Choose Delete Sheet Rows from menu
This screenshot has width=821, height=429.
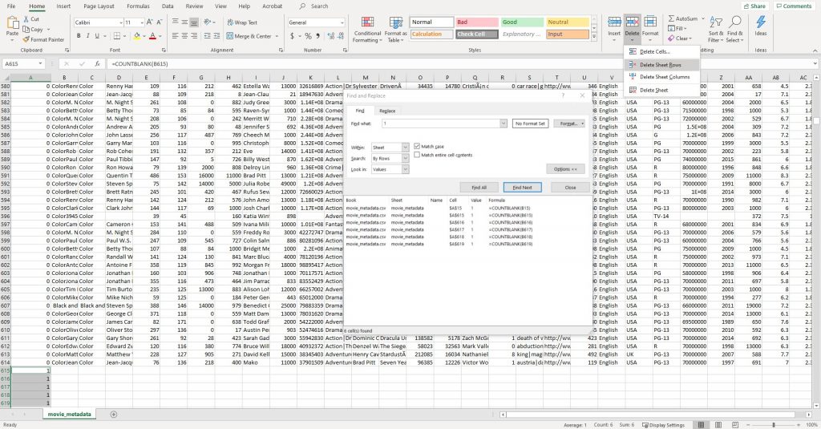(660, 64)
